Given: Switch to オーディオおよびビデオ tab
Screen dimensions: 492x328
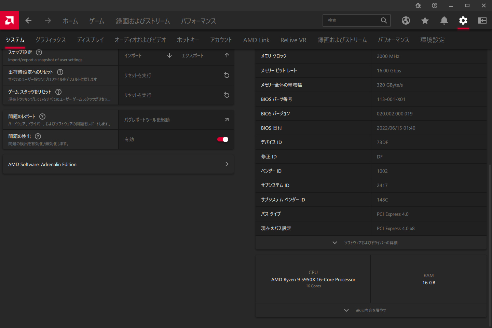Looking at the screenshot, I should tap(140, 40).
